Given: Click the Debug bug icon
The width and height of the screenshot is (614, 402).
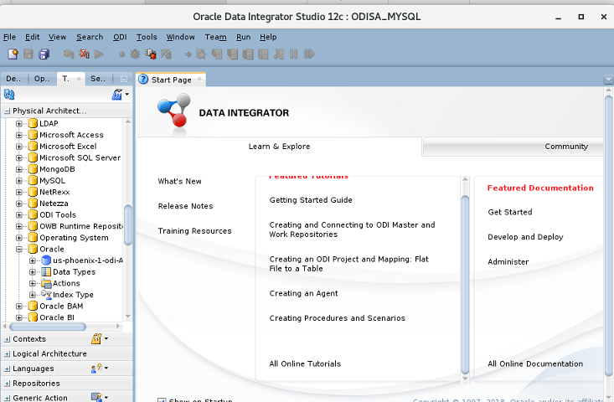Looking at the screenshot, I should pos(135,54).
